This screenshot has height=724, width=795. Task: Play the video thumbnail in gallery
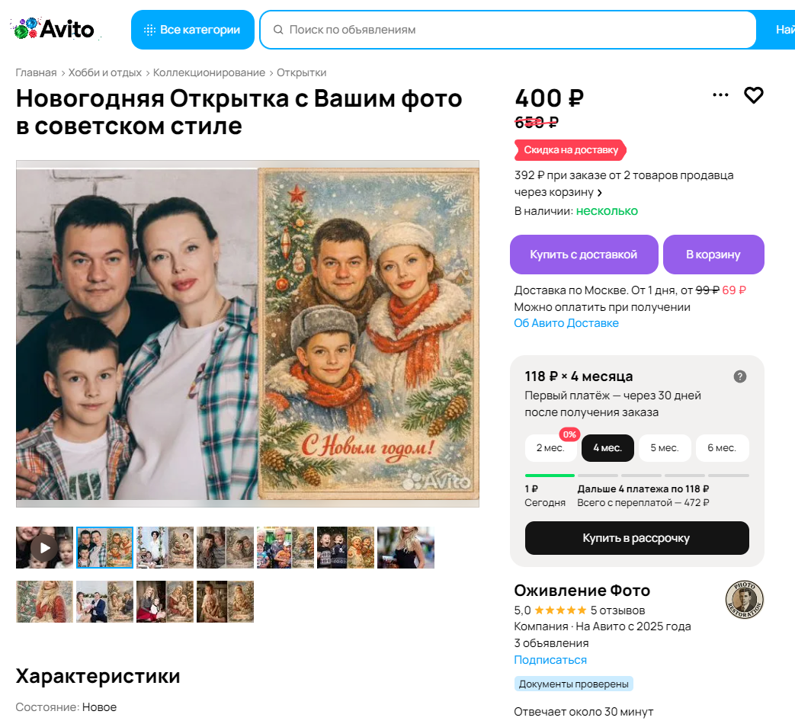[x=45, y=547]
